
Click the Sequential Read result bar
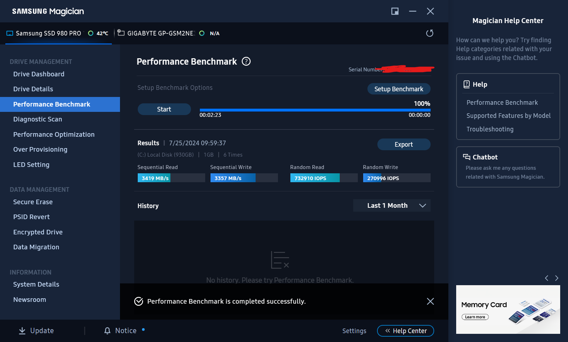[171, 178]
